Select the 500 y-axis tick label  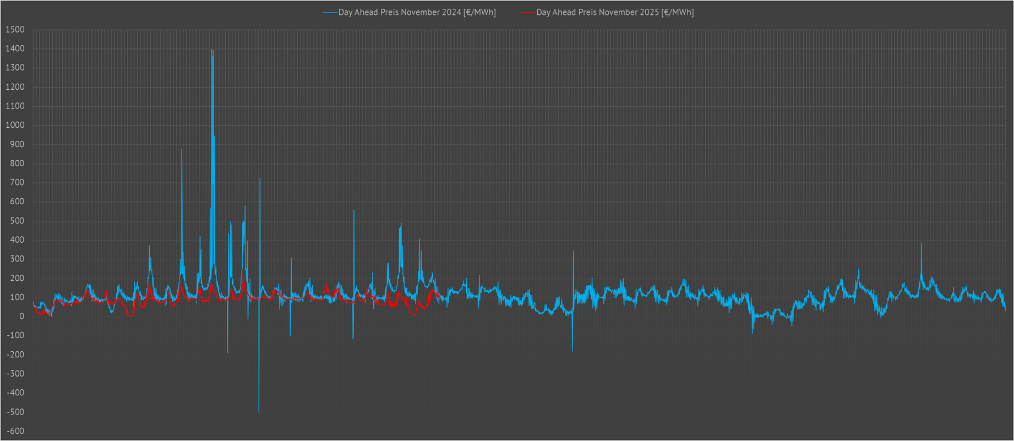pyautogui.click(x=17, y=221)
